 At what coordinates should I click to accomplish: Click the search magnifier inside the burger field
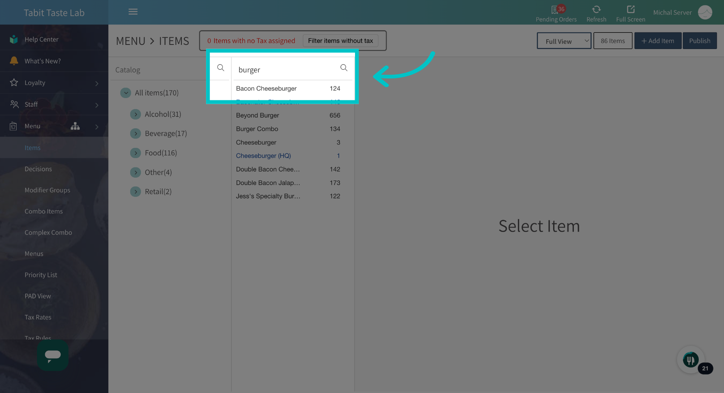(x=343, y=68)
